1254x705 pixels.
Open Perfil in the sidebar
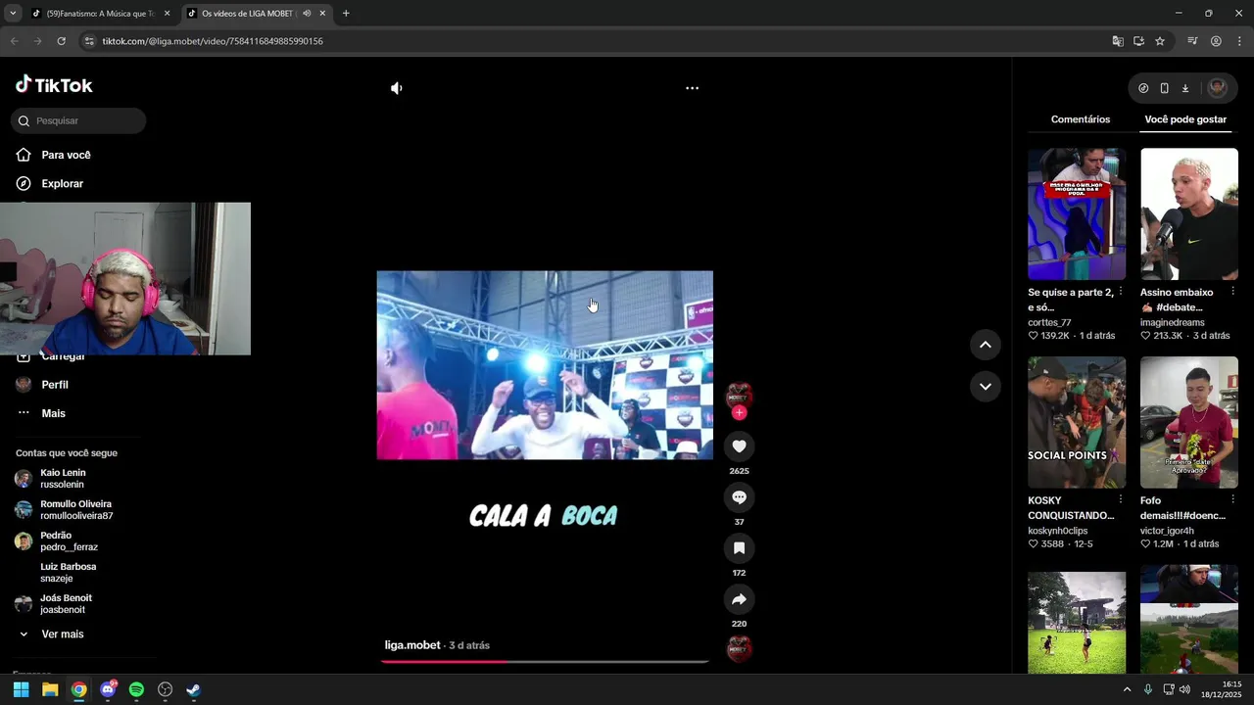[54, 385]
